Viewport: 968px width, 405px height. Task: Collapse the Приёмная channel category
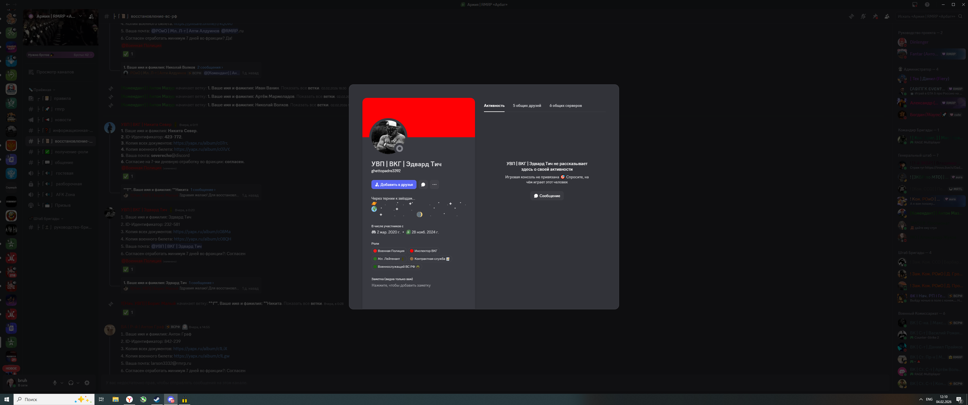coord(42,90)
